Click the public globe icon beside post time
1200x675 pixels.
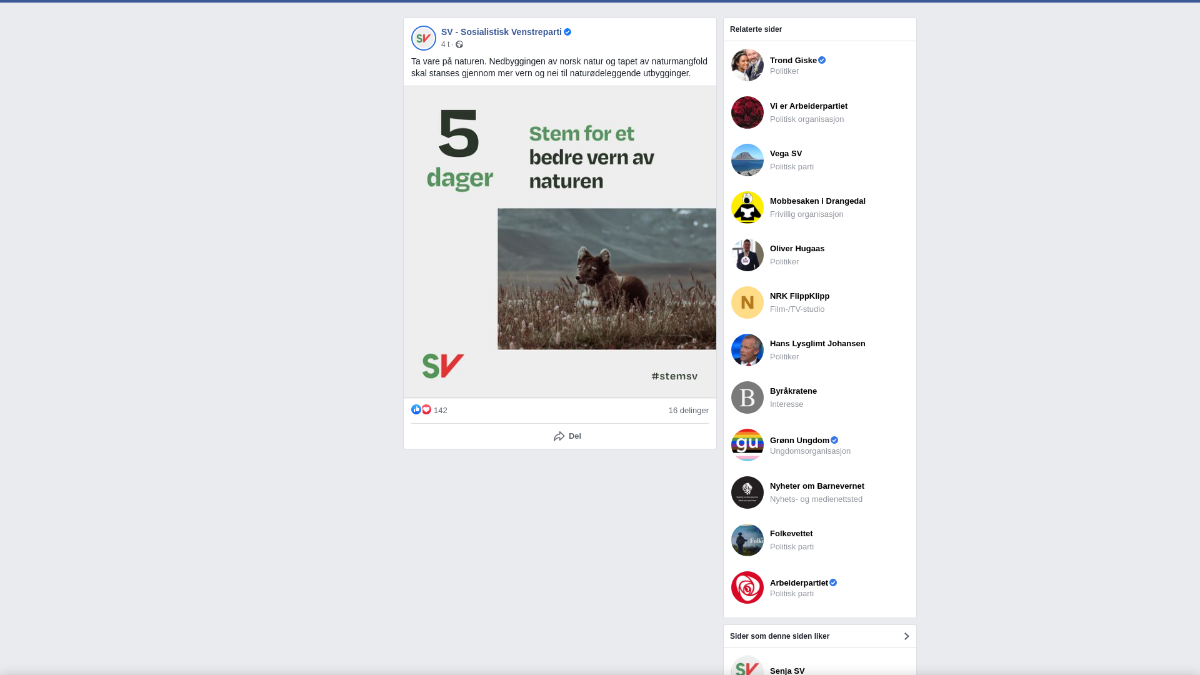click(459, 44)
